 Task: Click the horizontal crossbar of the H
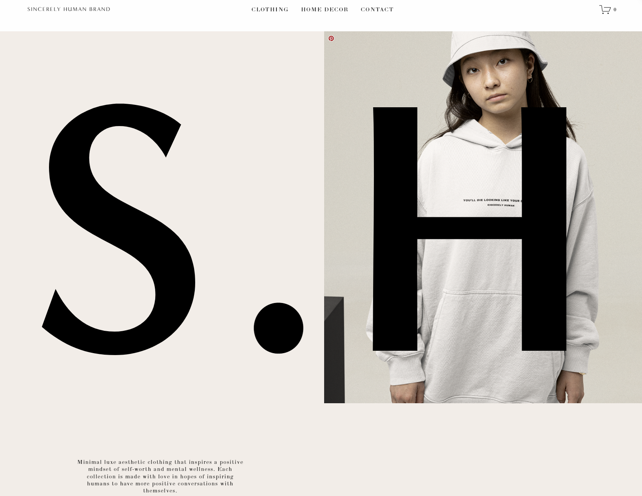[x=470, y=228]
